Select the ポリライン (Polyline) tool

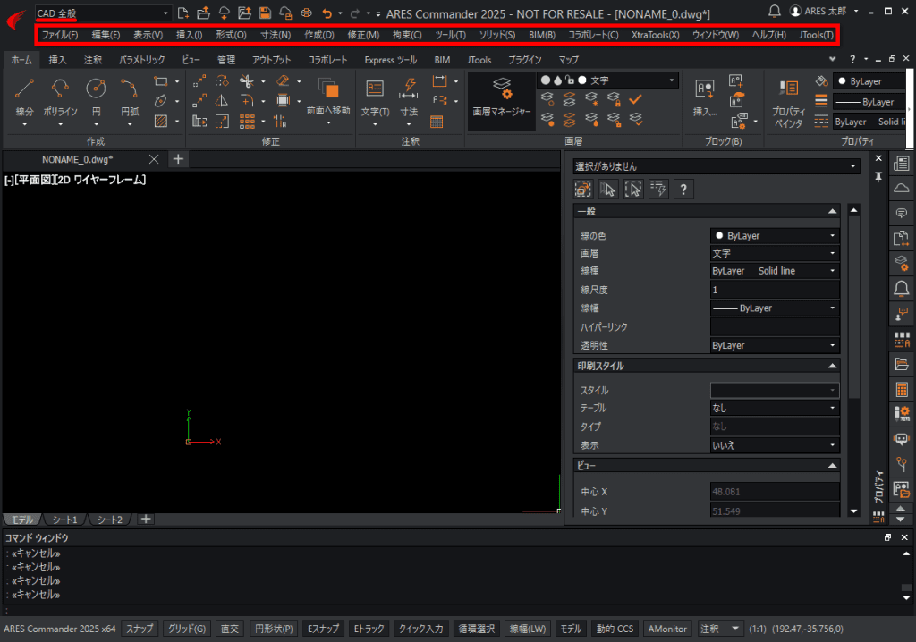click(60, 89)
